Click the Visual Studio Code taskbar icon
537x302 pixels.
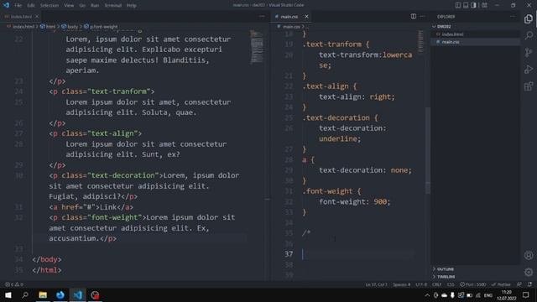coord(78,294)
